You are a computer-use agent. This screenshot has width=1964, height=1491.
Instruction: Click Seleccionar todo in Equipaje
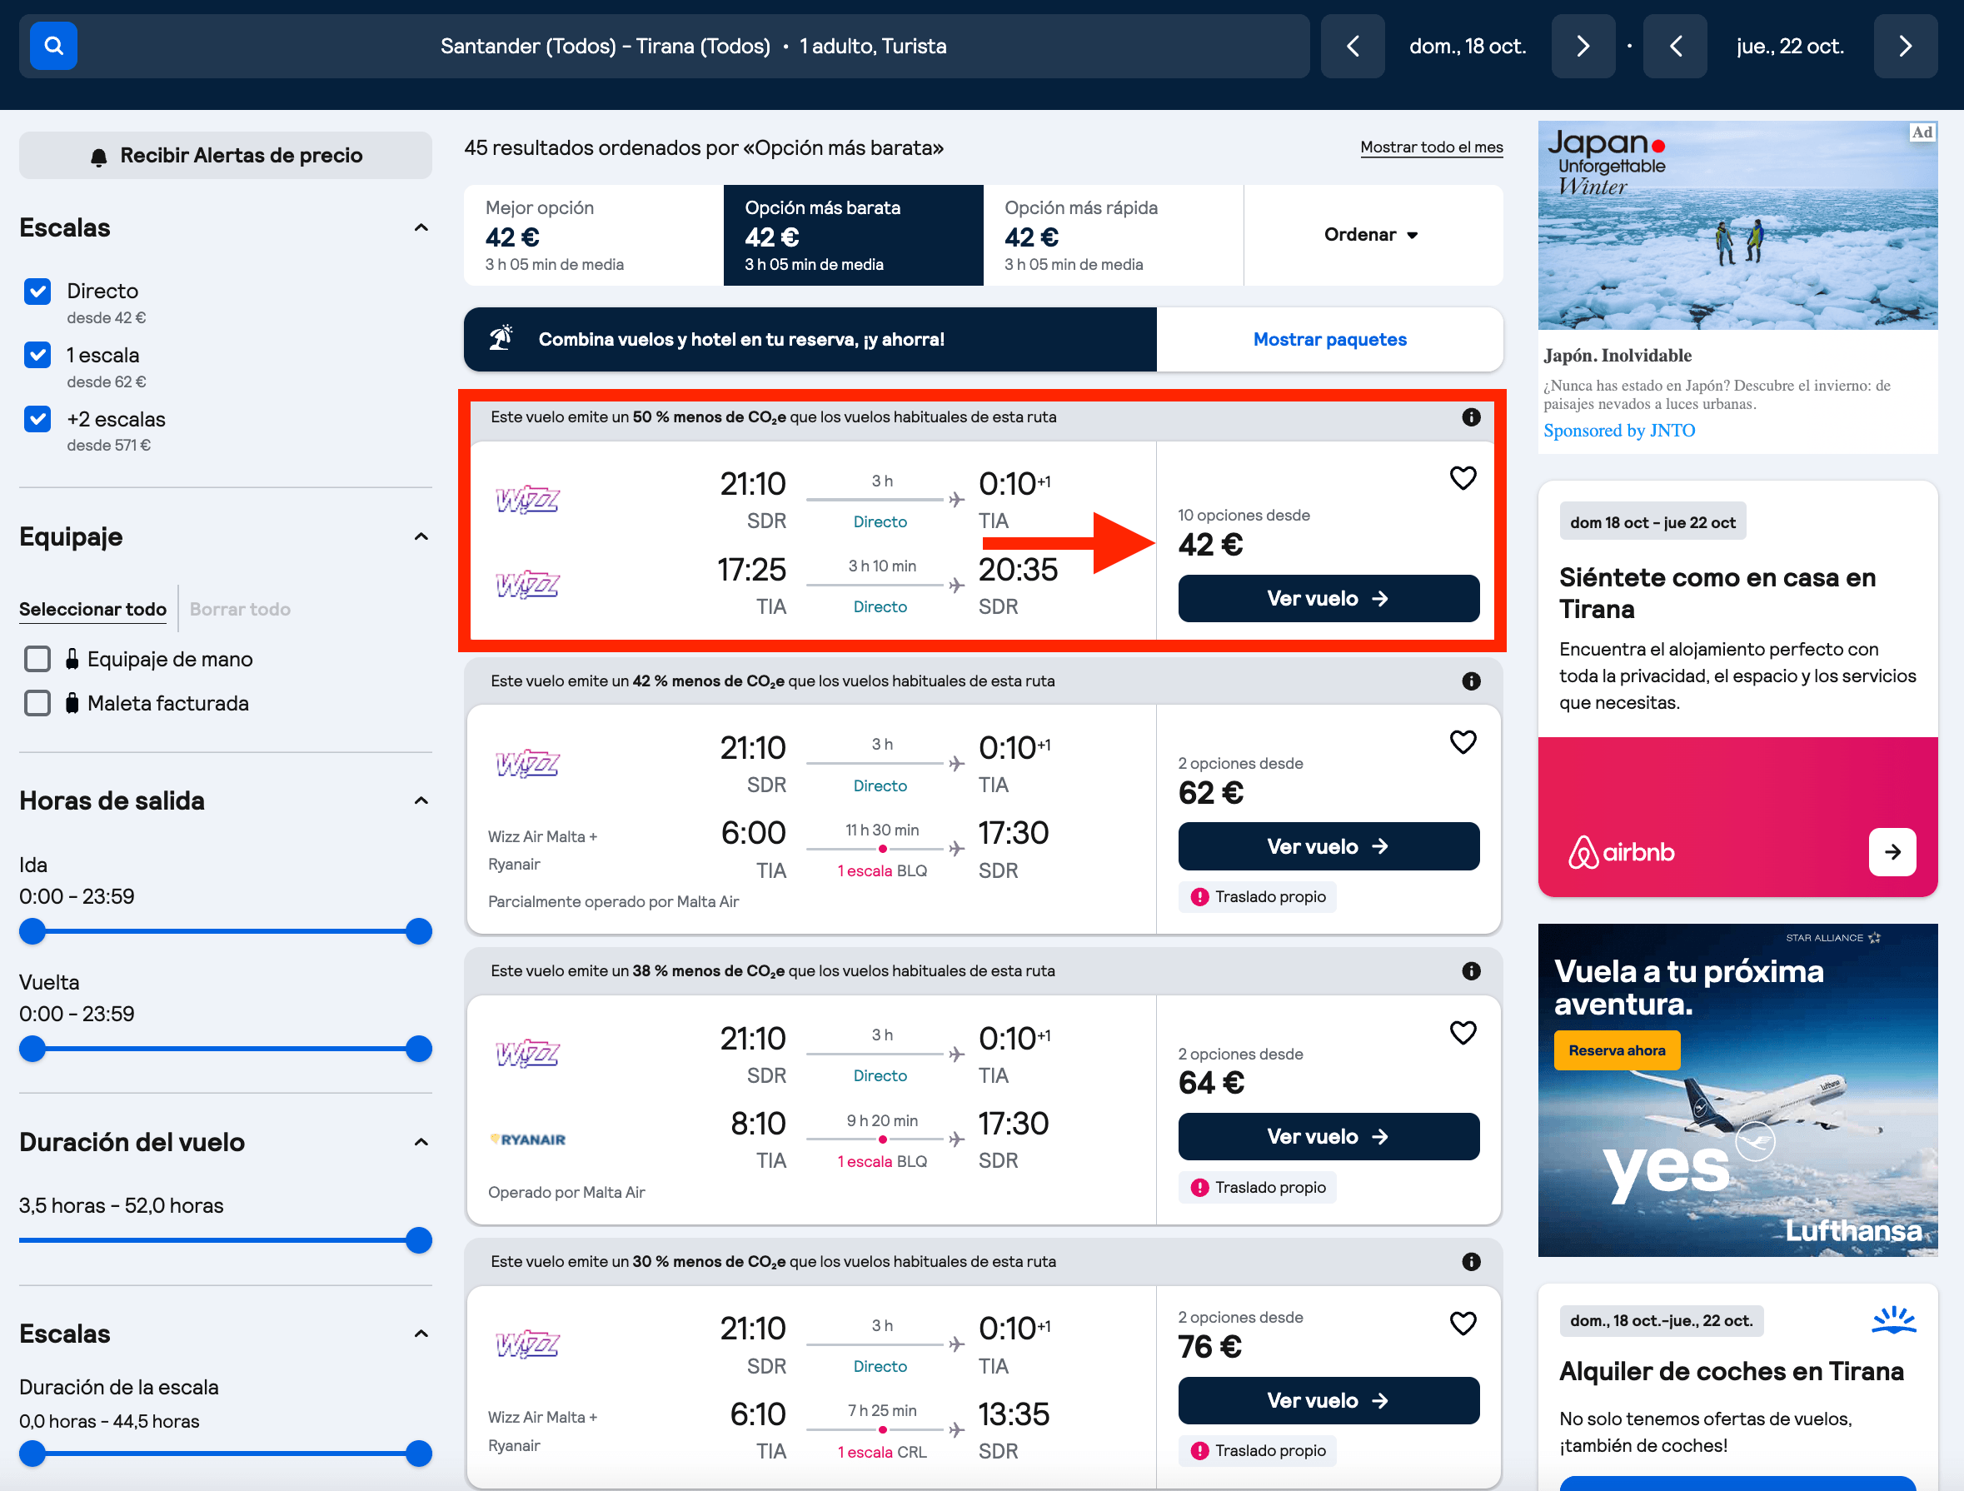92,609
